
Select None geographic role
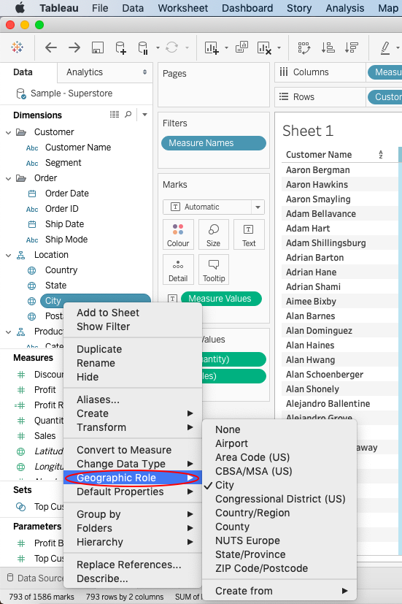click(x=228, y=429)
